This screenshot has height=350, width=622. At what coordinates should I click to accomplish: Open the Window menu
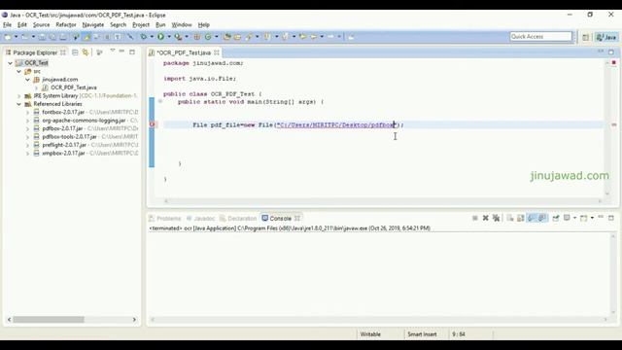pyautogui.click(x=182, y=24)
